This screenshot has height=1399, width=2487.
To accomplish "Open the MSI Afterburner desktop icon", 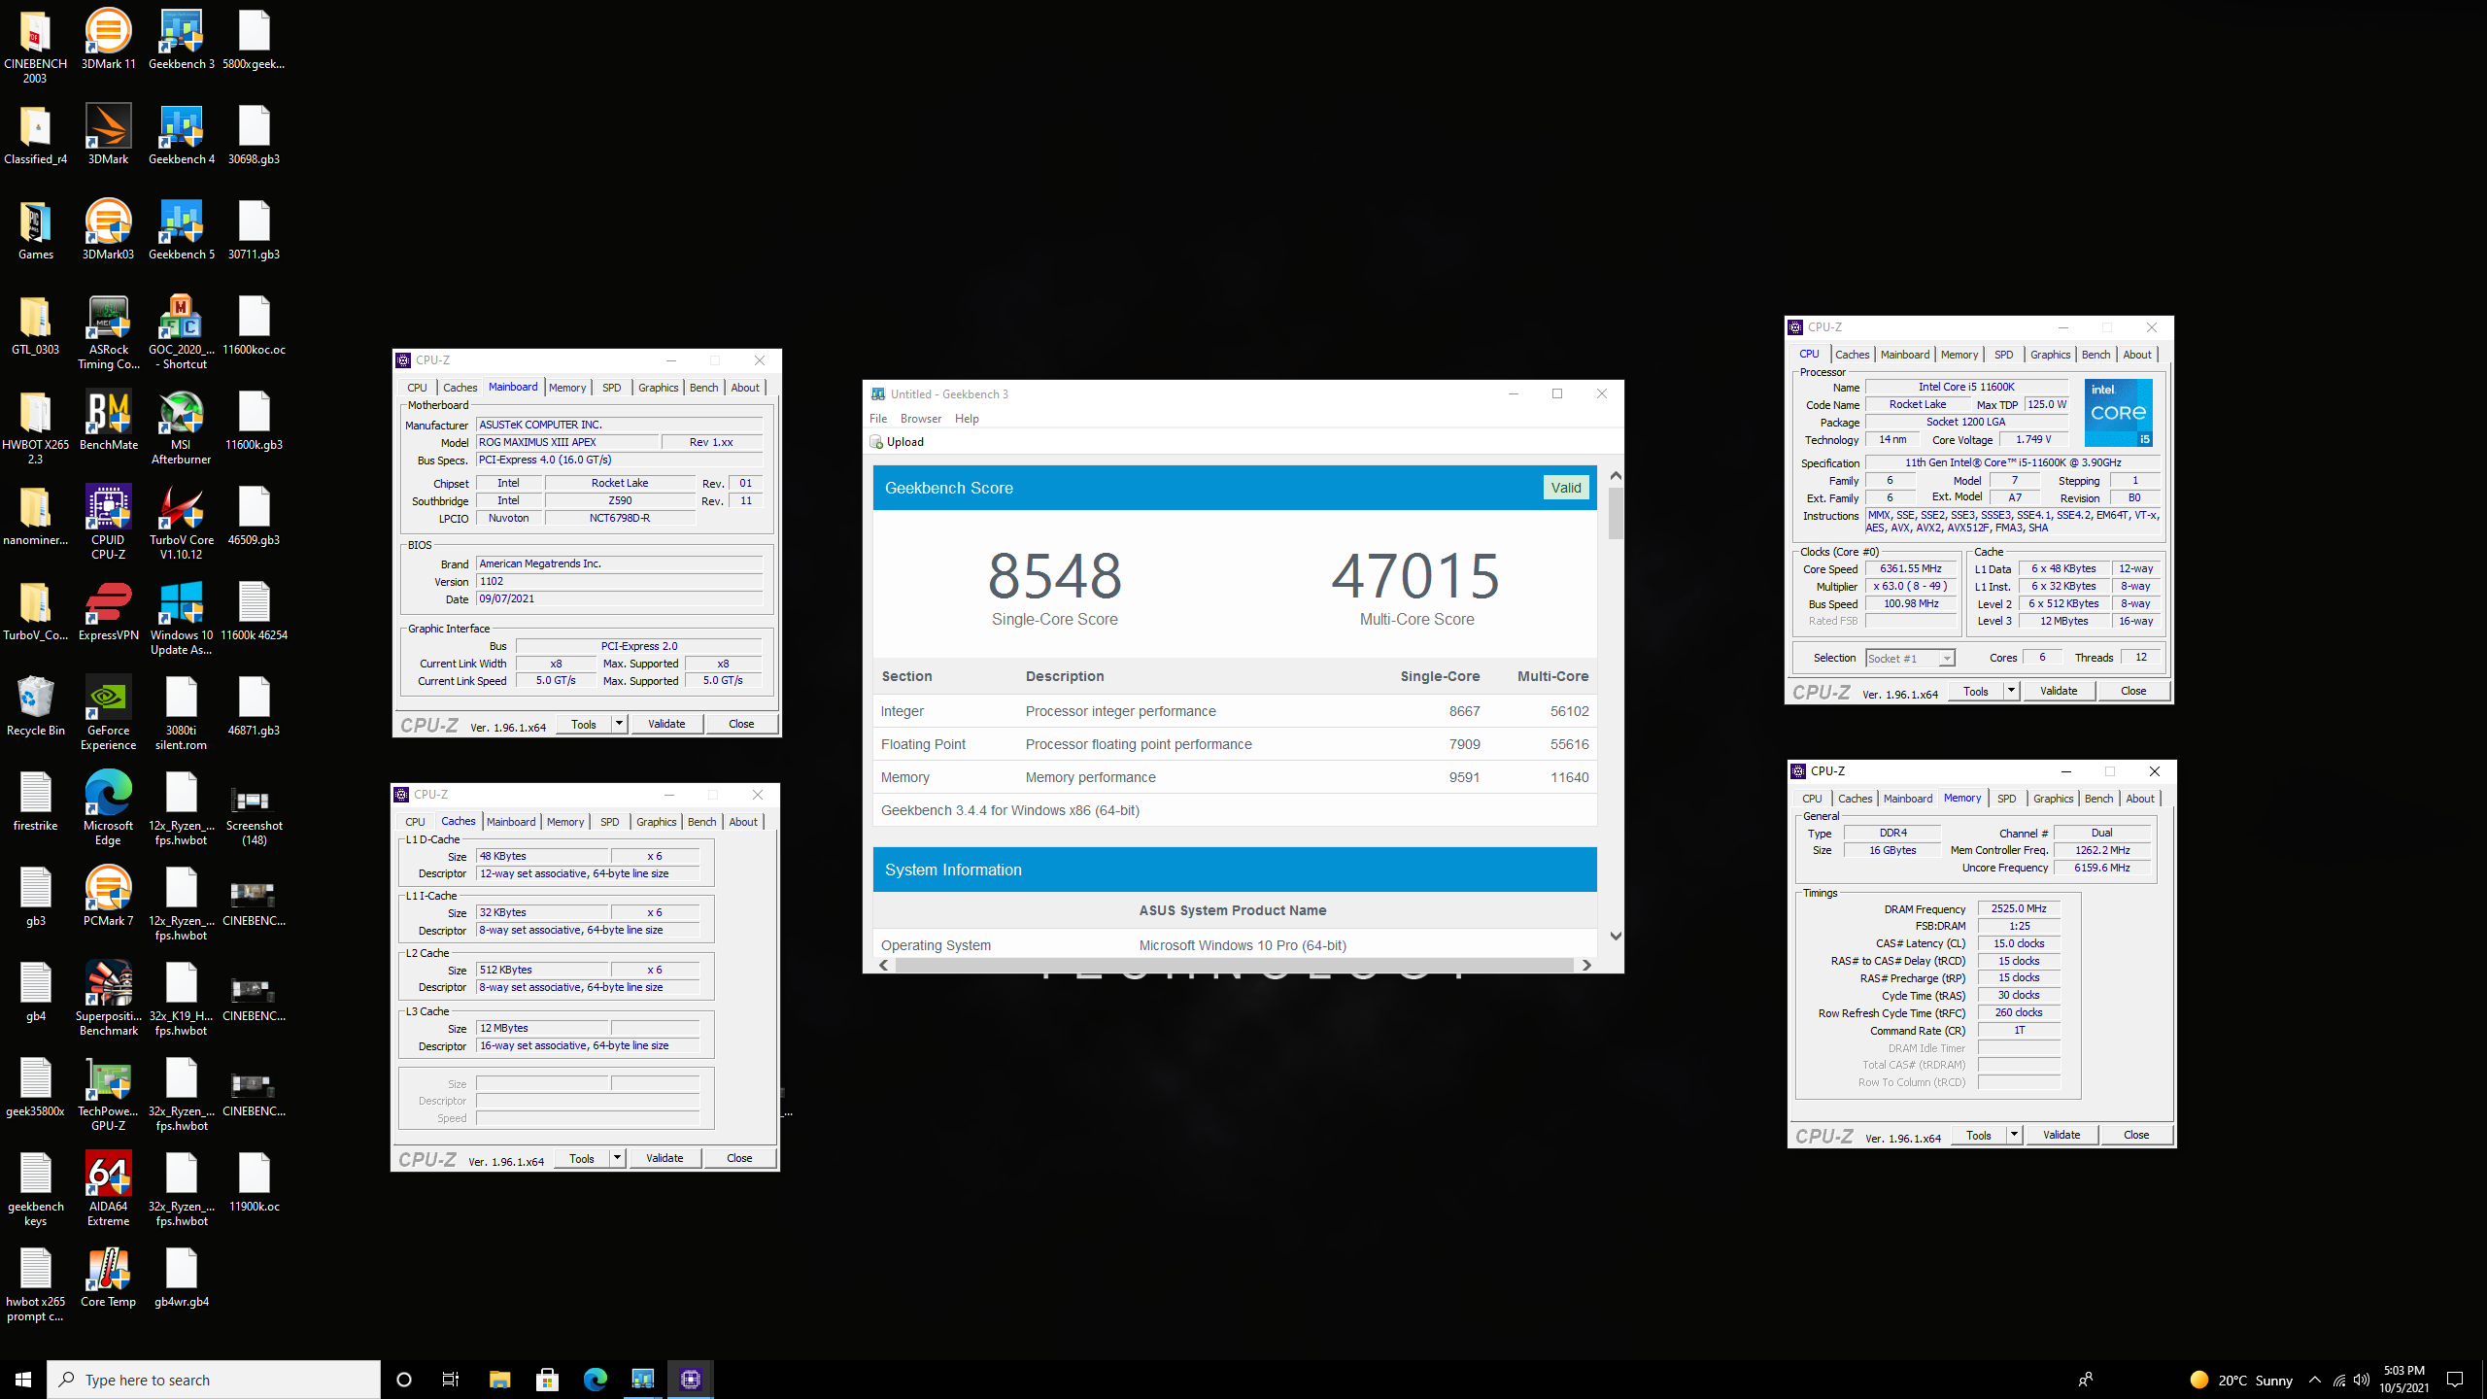I will point(181,427).
